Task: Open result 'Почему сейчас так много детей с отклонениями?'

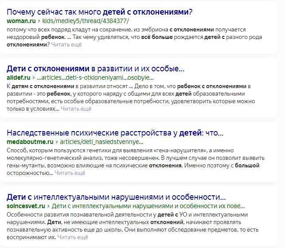Action: (100, 12)
